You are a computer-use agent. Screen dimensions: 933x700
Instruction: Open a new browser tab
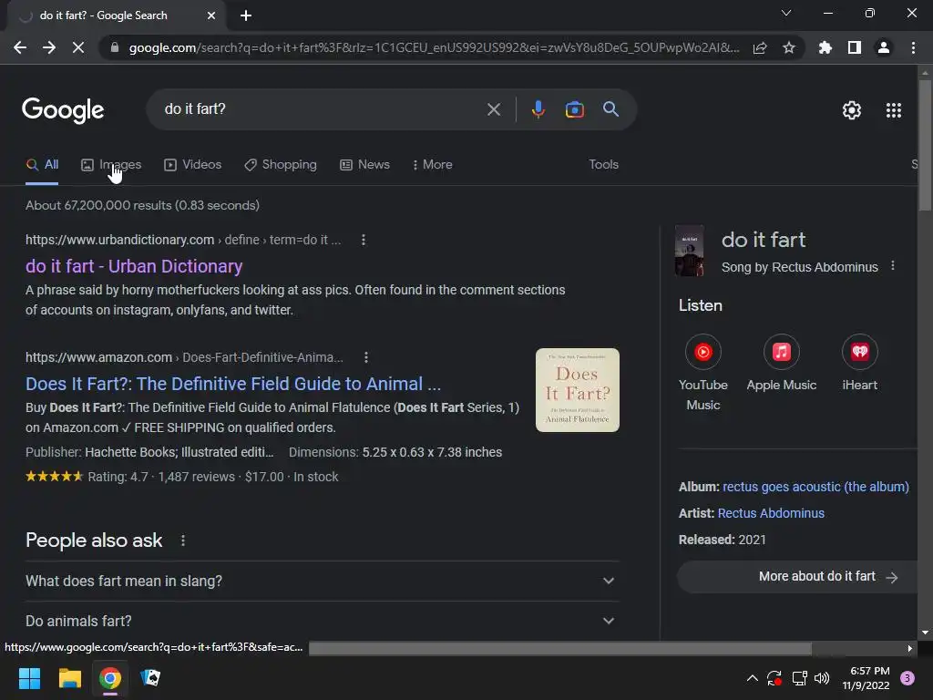(246, 15)
